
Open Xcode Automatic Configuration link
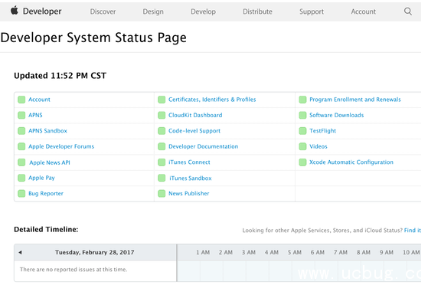pyautogui.click(x=351, y=162)
